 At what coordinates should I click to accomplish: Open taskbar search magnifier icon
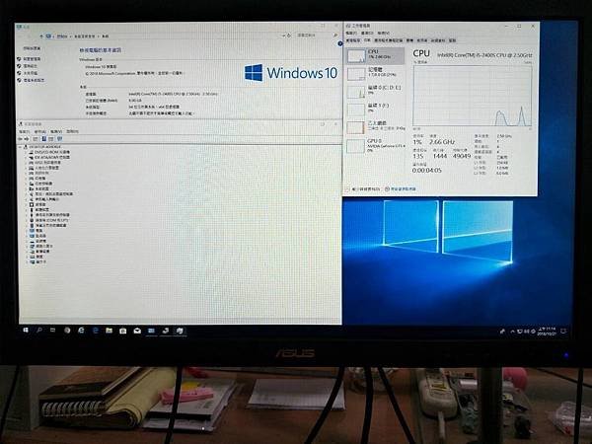[39, 331]
